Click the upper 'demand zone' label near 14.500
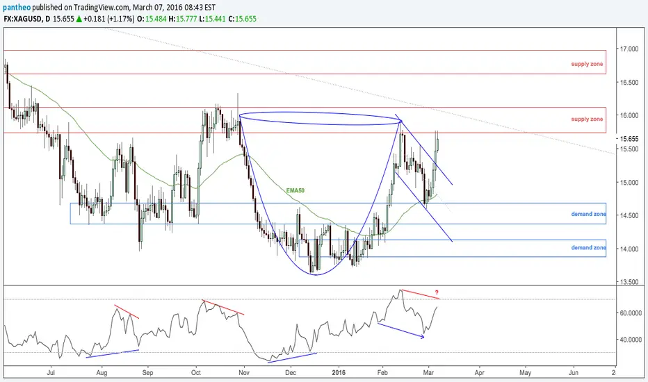 pyautogui.click(x=588, y=214)
